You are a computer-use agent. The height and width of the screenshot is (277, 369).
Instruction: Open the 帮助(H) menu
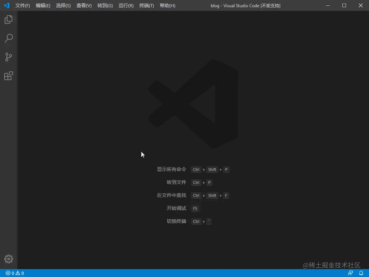click(167, 5)
